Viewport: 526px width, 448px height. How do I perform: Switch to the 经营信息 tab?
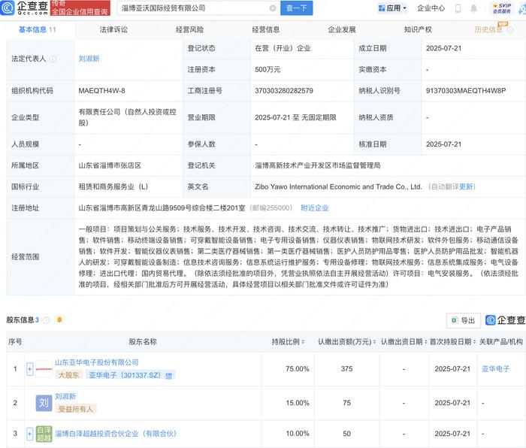coord(266,29)
